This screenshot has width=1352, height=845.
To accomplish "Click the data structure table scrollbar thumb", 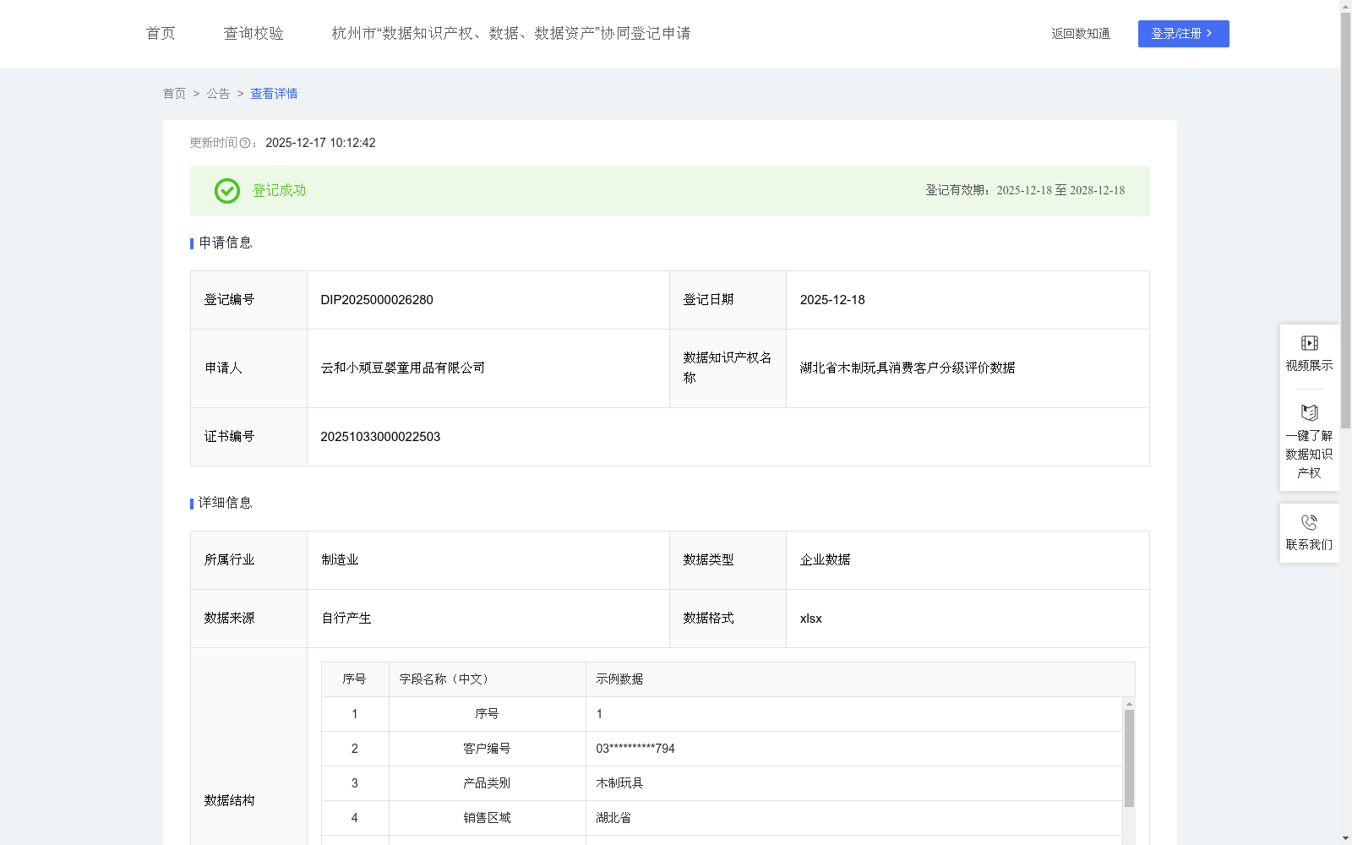I will point(1129,758).
